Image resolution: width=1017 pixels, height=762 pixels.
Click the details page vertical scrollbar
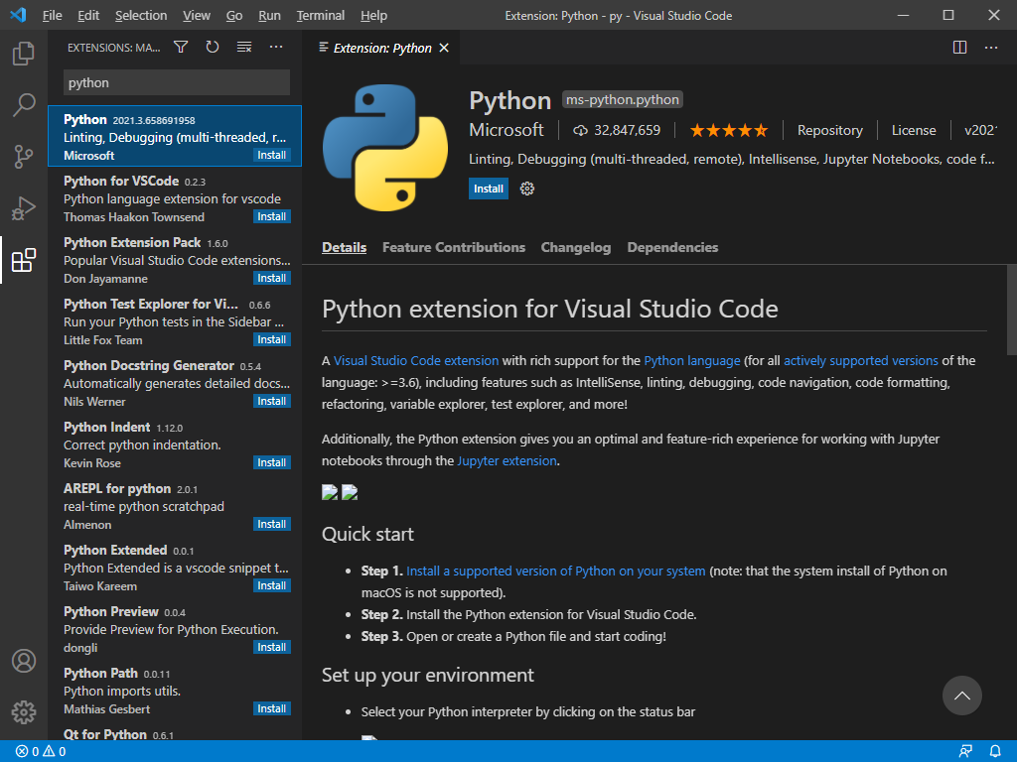(1012, 310)
